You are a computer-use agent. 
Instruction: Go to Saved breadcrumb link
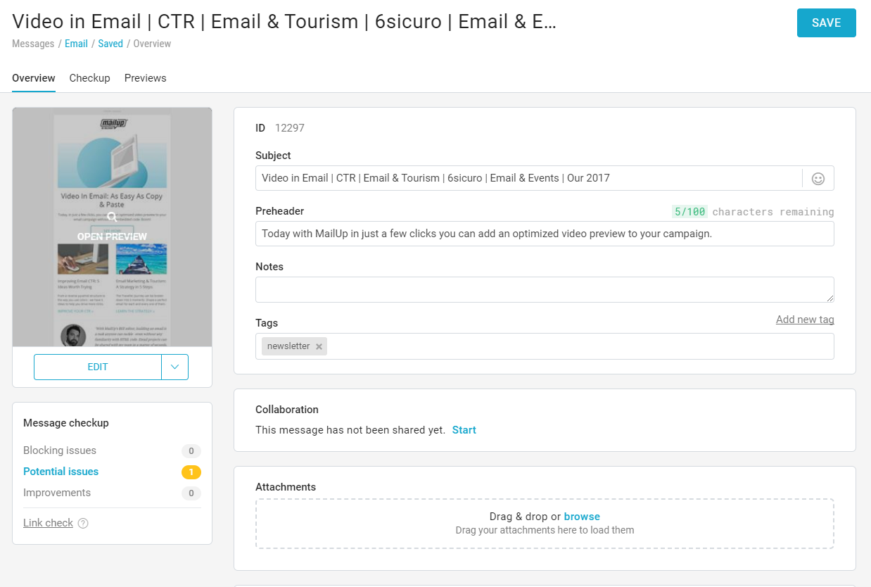point(110,44)
